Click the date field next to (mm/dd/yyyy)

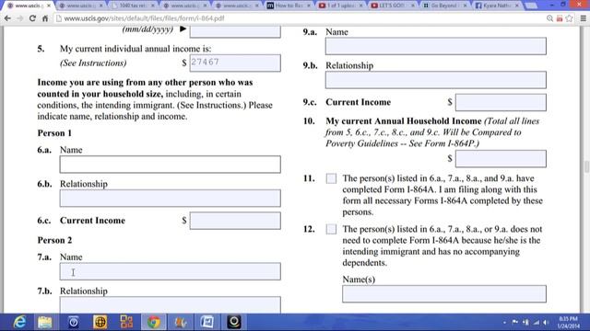[235, 31]
